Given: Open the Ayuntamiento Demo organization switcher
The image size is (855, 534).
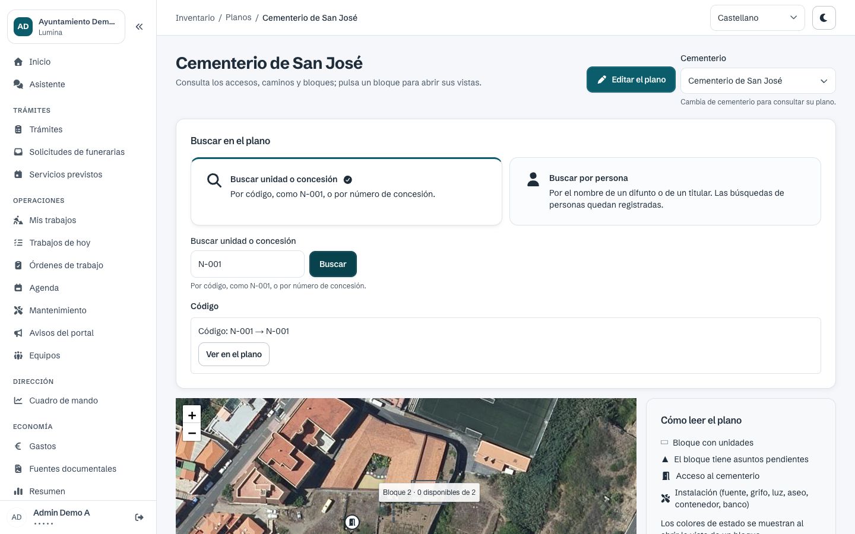Looking at the screenshot, I should click(66, 27).
